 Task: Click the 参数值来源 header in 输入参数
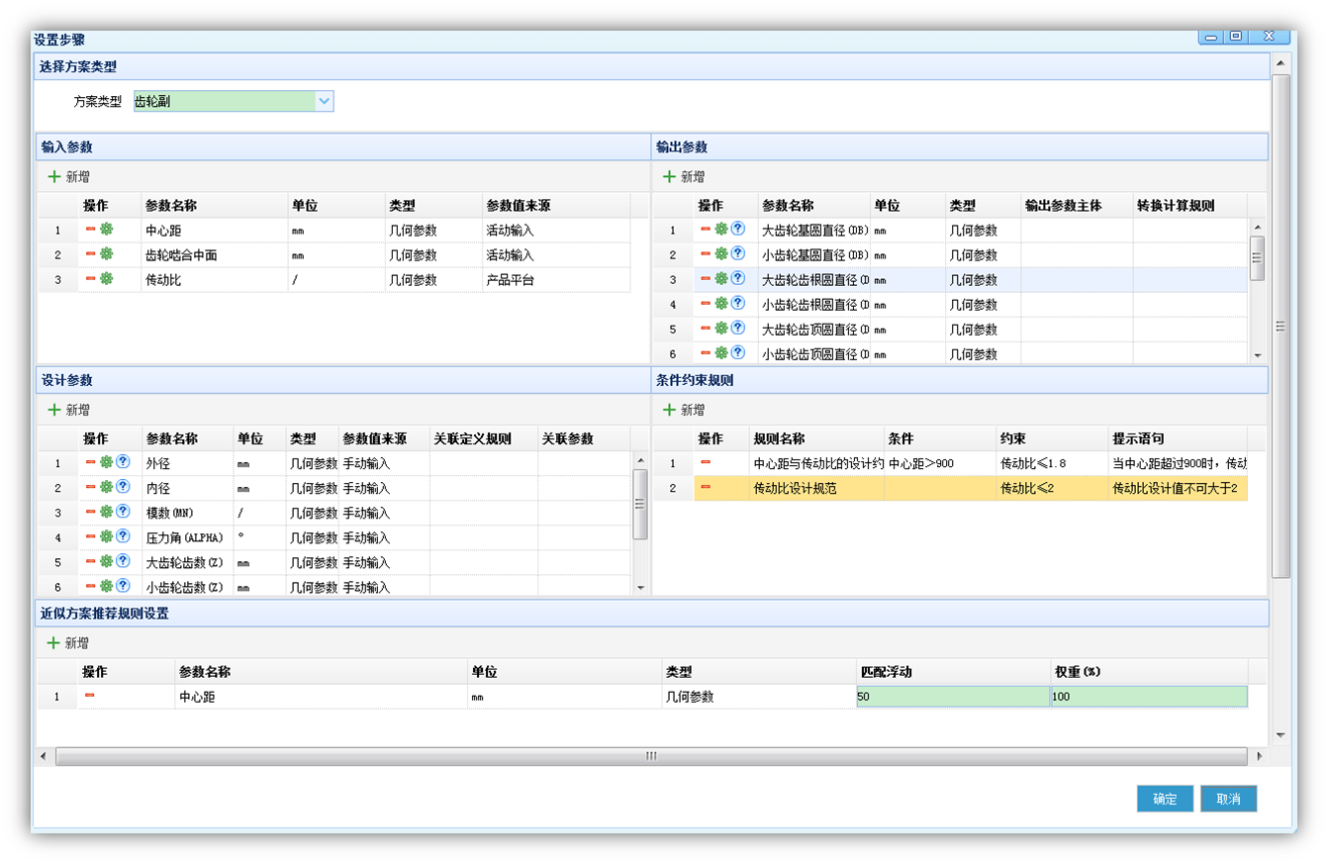pyautogui.click(x=556, y=206)
